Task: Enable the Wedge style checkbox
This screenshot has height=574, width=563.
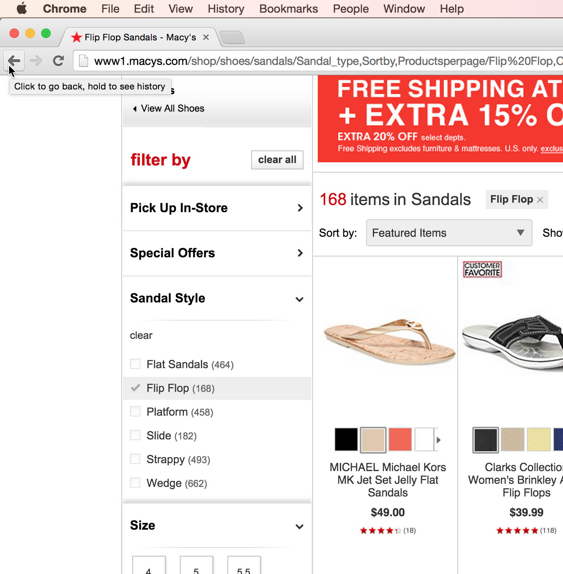Action: pos(136,483)
